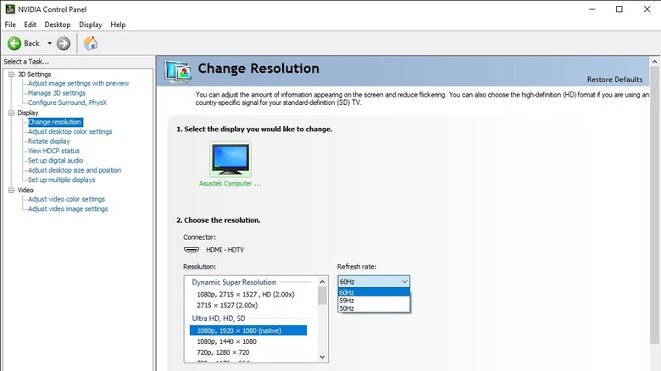Collapse the Display tree node
This screenshot has width=661, height=371.
click(11, 113)
